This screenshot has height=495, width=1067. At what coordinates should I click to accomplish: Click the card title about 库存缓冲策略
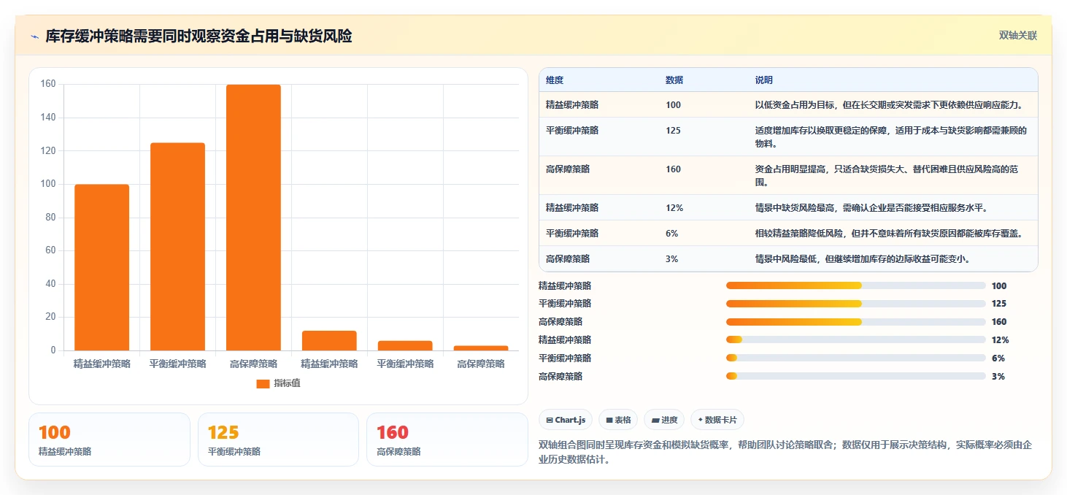[199, 36]
